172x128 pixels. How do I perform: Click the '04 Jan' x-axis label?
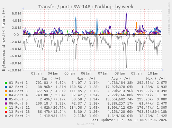pos(53,73)
